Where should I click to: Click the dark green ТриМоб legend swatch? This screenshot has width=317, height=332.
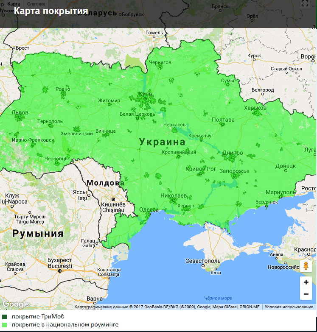point(4,317)
